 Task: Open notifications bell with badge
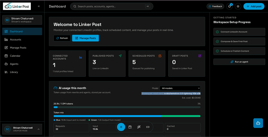tap(229, 6)
